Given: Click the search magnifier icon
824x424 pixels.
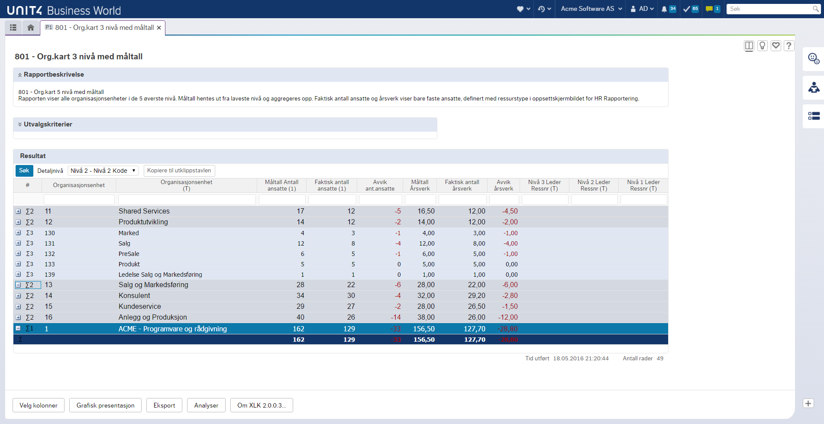Looking at the screenshot, I should (x=816, y=9).
